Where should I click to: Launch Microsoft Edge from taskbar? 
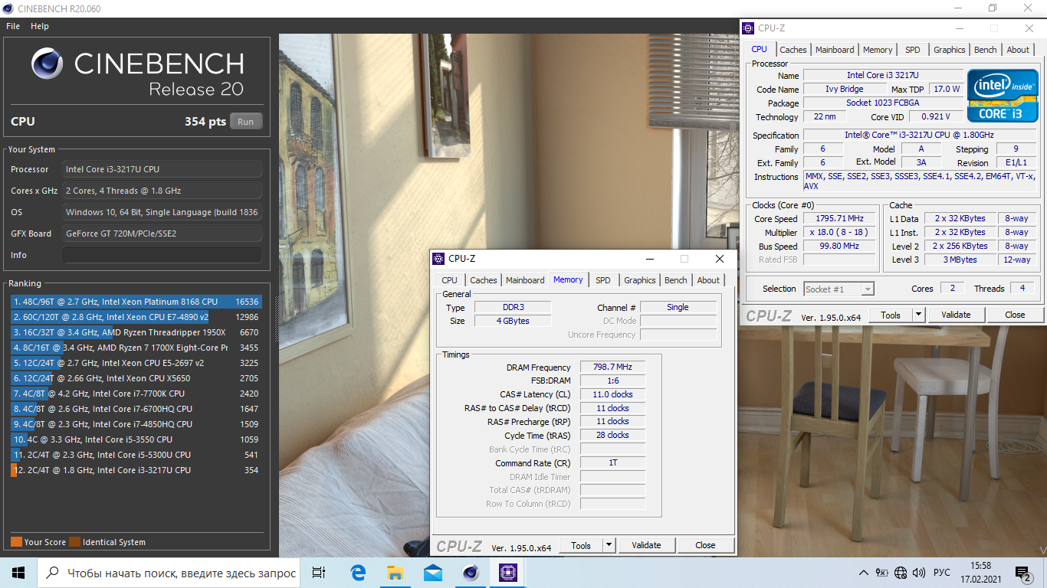[358, 573]
